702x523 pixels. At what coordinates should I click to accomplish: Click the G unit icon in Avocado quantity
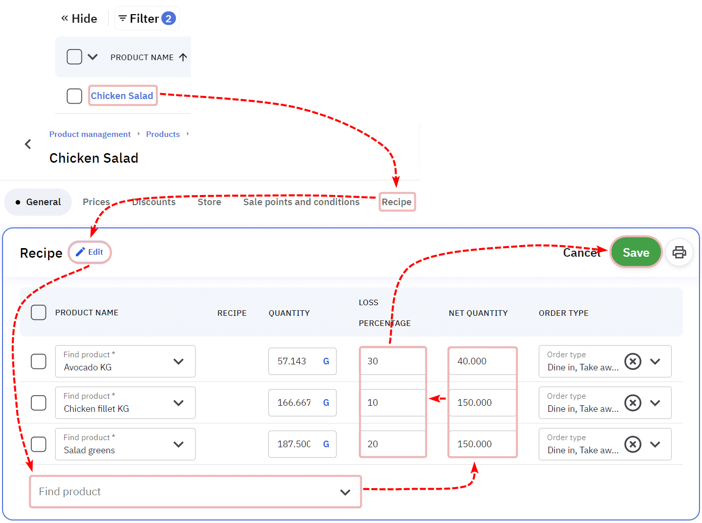326,361
